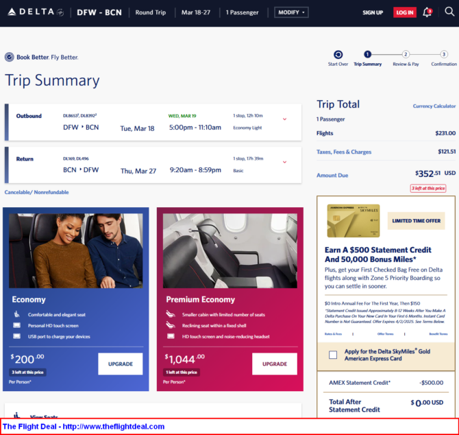Viewport: 459px width, 435px height.
Task: Click the Start Over circular arrow icon
Action: (338, 54)
